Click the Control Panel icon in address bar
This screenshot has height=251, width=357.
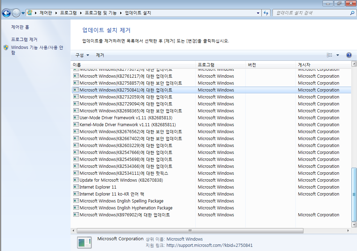(x=30, y=13)
